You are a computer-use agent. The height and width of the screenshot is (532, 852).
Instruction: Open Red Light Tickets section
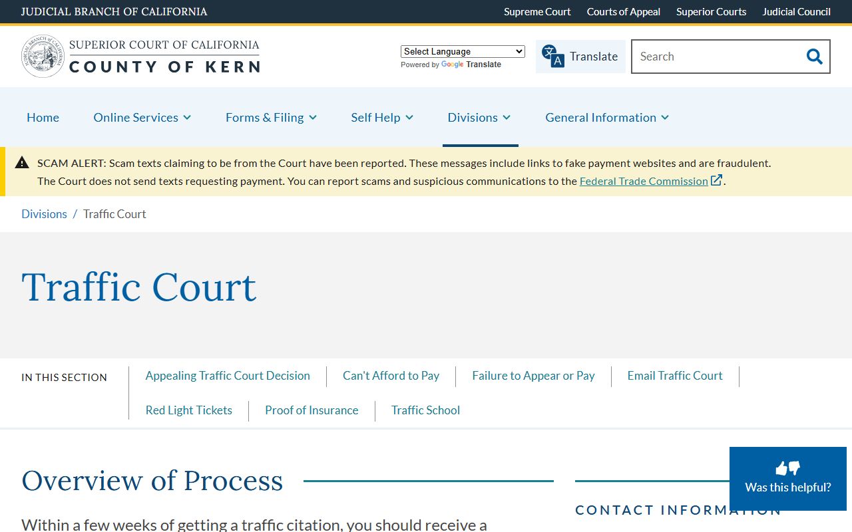point(189,410)
